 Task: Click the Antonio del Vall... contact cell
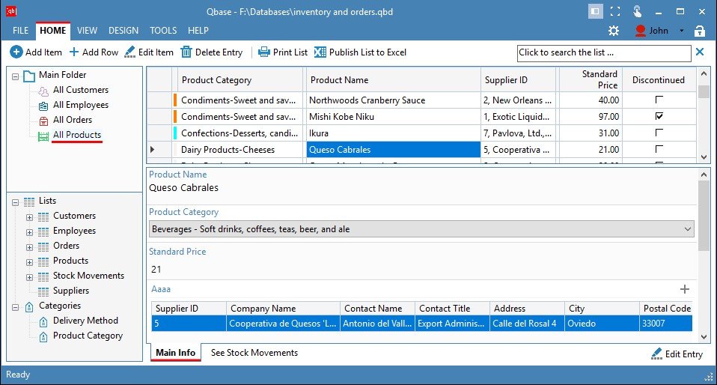click(378, 323)
